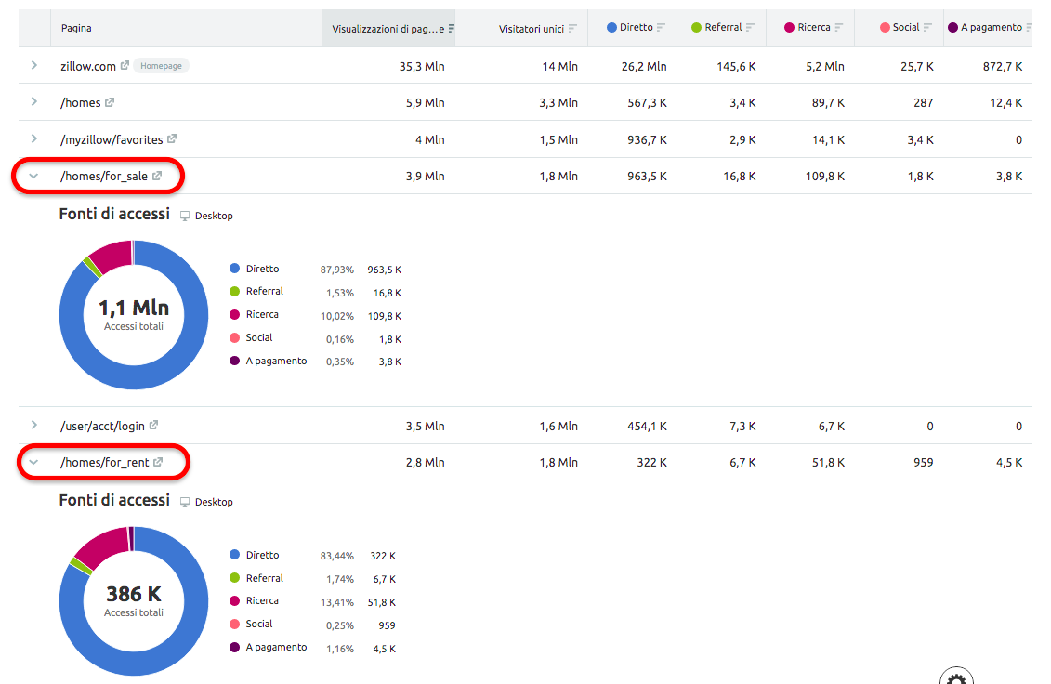Click external link icon for /homes/for_rent
1051x684 pixels.
point(158,463)
